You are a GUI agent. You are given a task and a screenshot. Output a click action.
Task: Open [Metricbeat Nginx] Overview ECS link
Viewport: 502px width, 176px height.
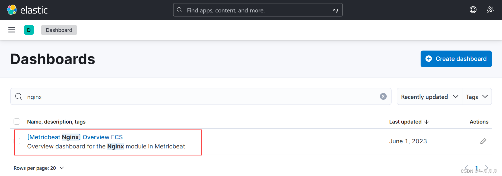(75, 137)
